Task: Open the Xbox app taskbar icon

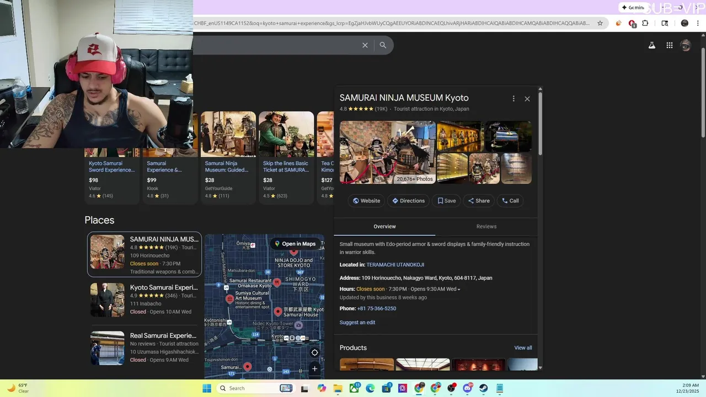Action: pyautogui.click(x=354, y=388)
